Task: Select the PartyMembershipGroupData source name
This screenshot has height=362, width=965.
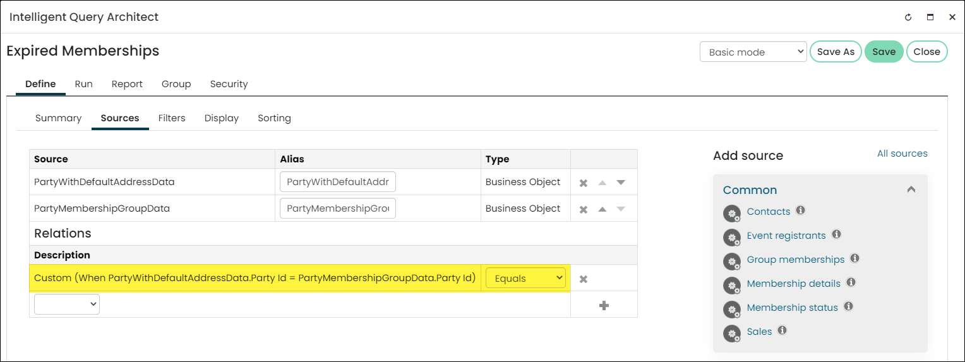Action: click(x=102, y=208)
